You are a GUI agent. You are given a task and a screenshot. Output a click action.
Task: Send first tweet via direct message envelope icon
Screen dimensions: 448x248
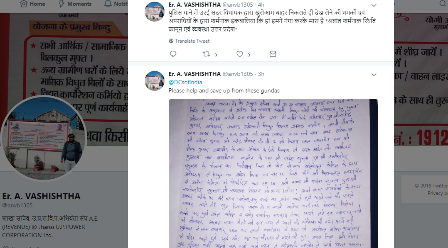click(273, 54)
